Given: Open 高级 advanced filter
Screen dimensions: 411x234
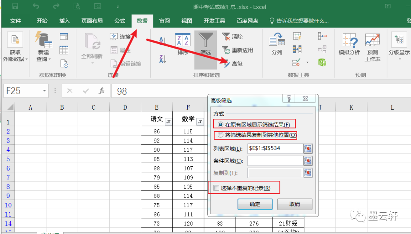Looking at the screenshot, I should point(233,64).
